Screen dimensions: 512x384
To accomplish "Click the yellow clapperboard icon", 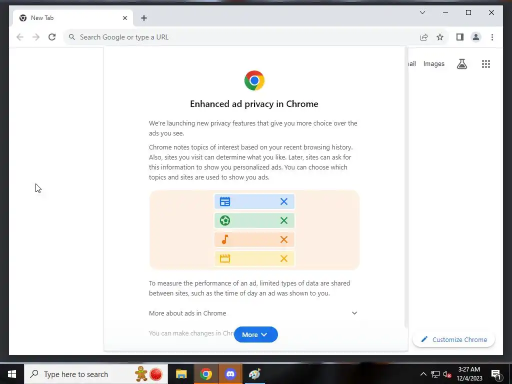I will point(225,258).
